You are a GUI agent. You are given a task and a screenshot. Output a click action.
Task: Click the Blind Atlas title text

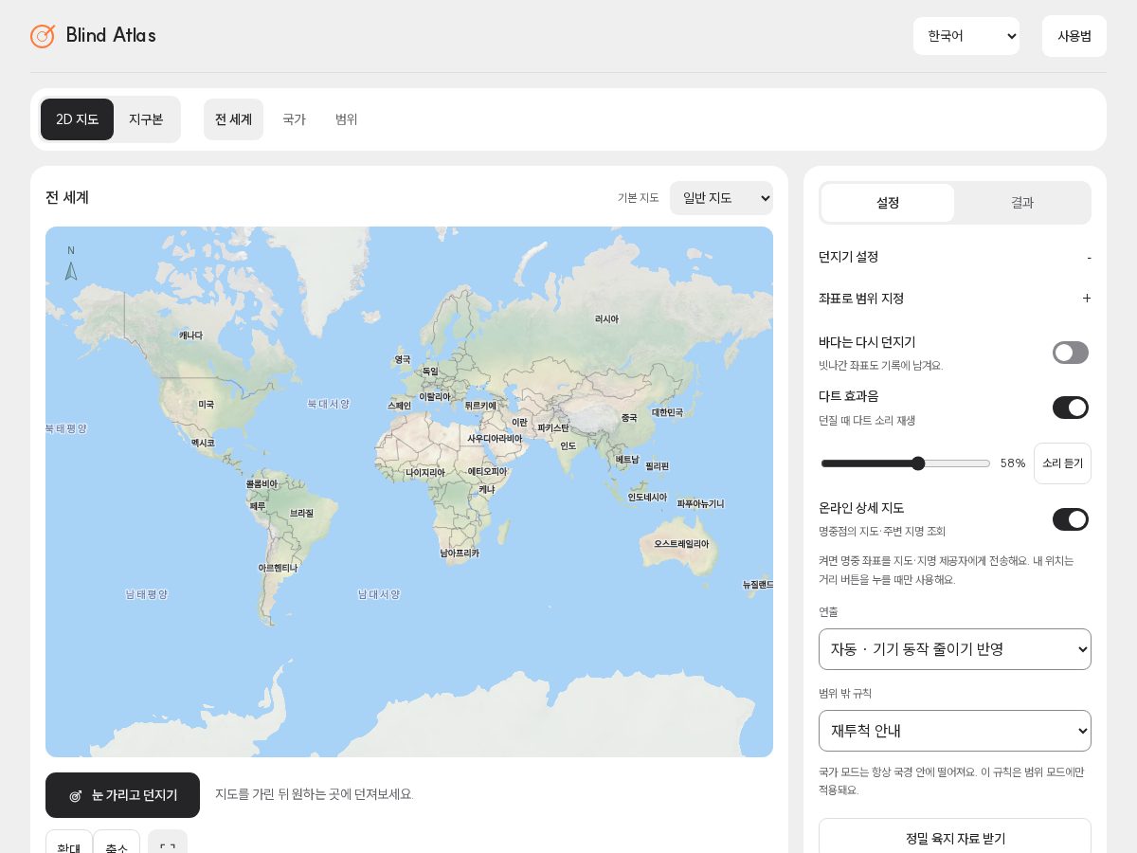click(x=111, y=36)
